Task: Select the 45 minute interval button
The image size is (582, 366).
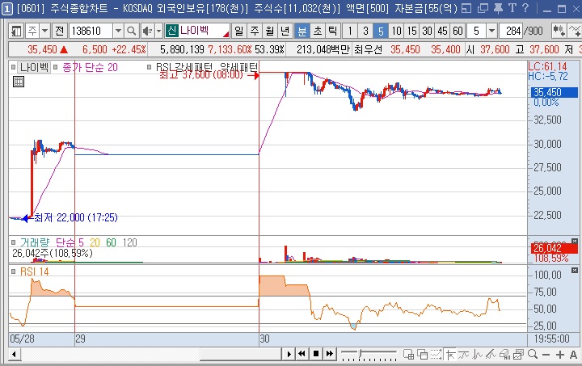Action: coord(442,31)
